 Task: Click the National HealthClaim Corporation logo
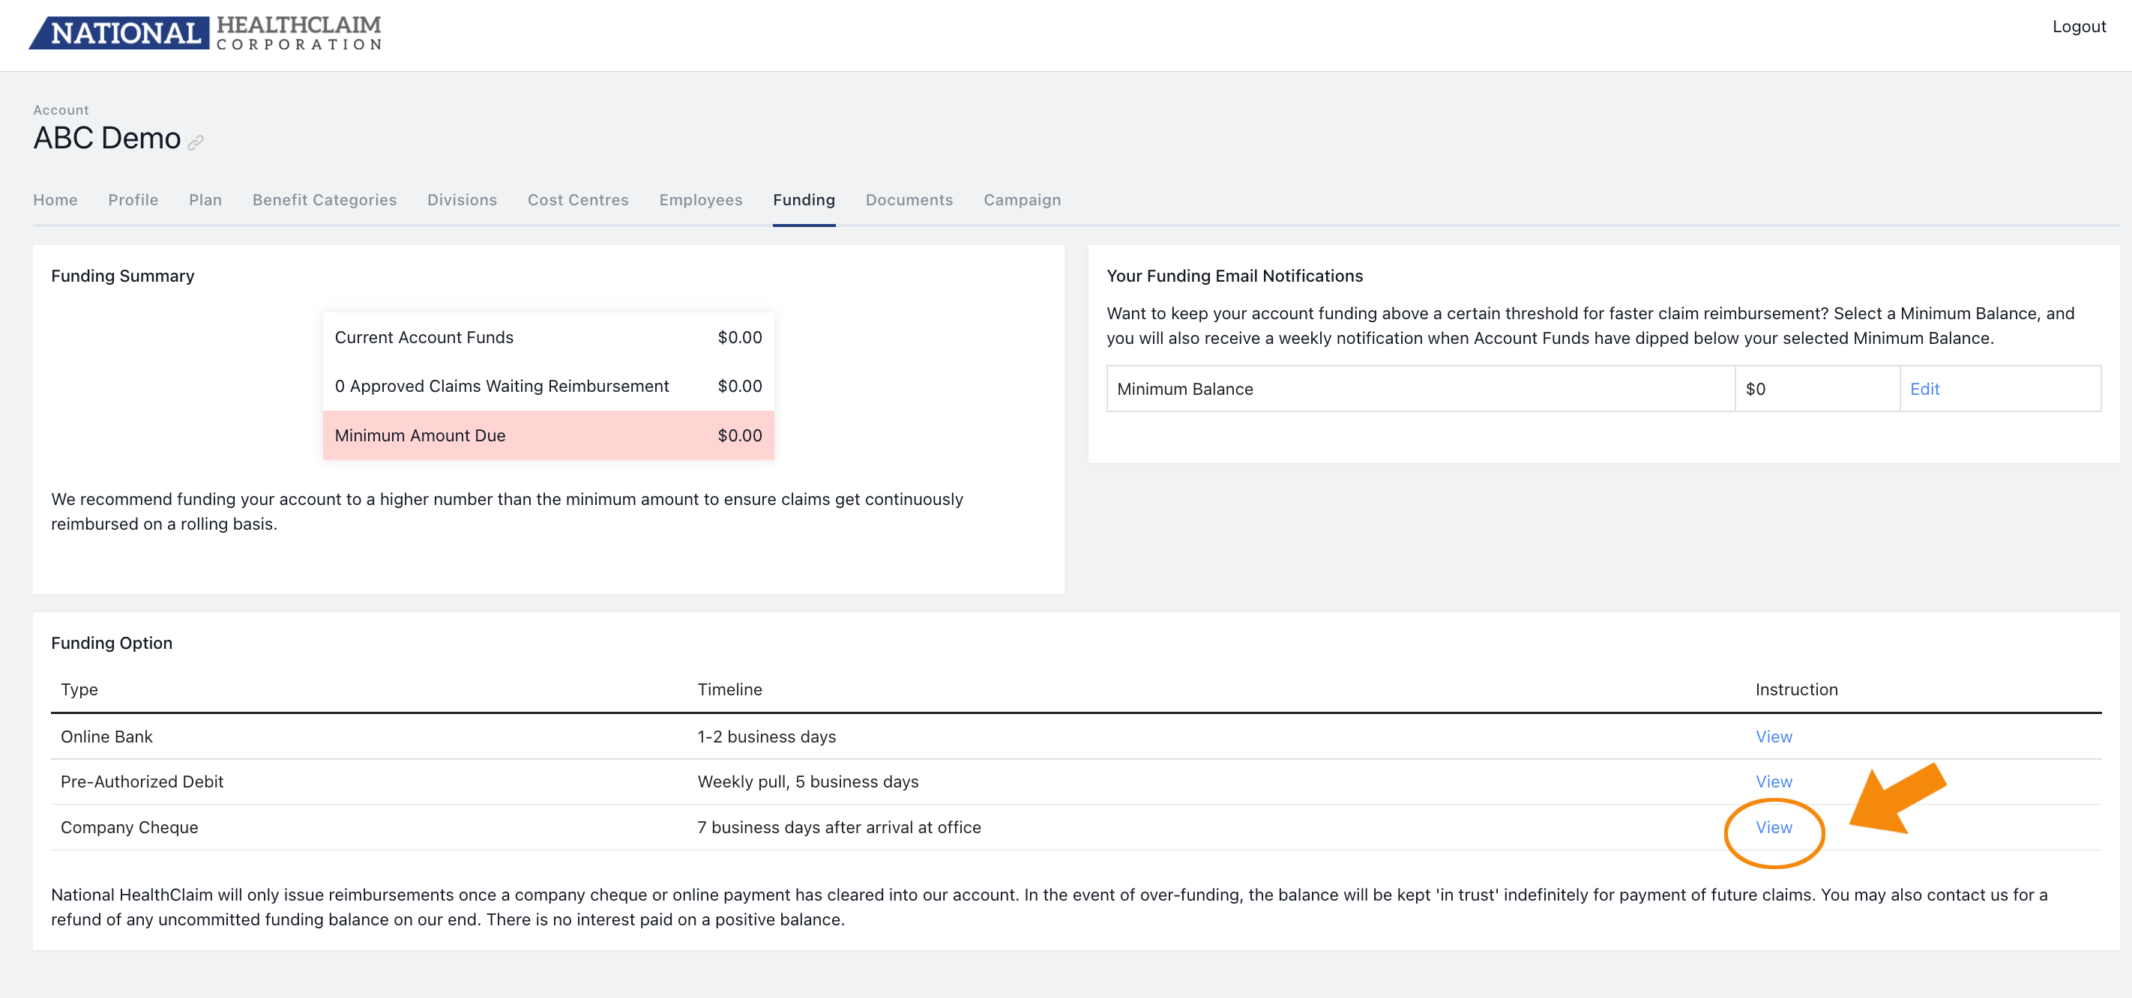coord(205,33)
